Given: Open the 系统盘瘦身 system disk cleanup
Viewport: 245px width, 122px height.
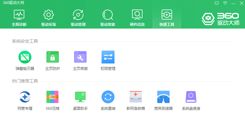Looking at the screenshot, I should tap(191, 101).
